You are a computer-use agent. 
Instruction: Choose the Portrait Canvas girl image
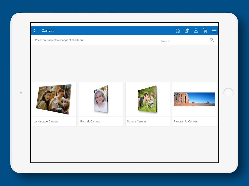101,99
